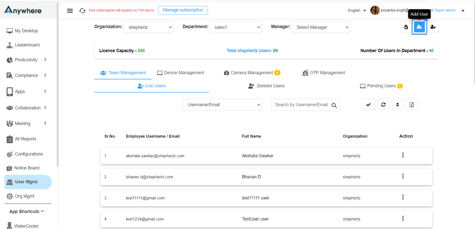This screenshot has width=475, height=229.
Task: Click the checkmark select-all icon button
Action: (x=368, y=105)
